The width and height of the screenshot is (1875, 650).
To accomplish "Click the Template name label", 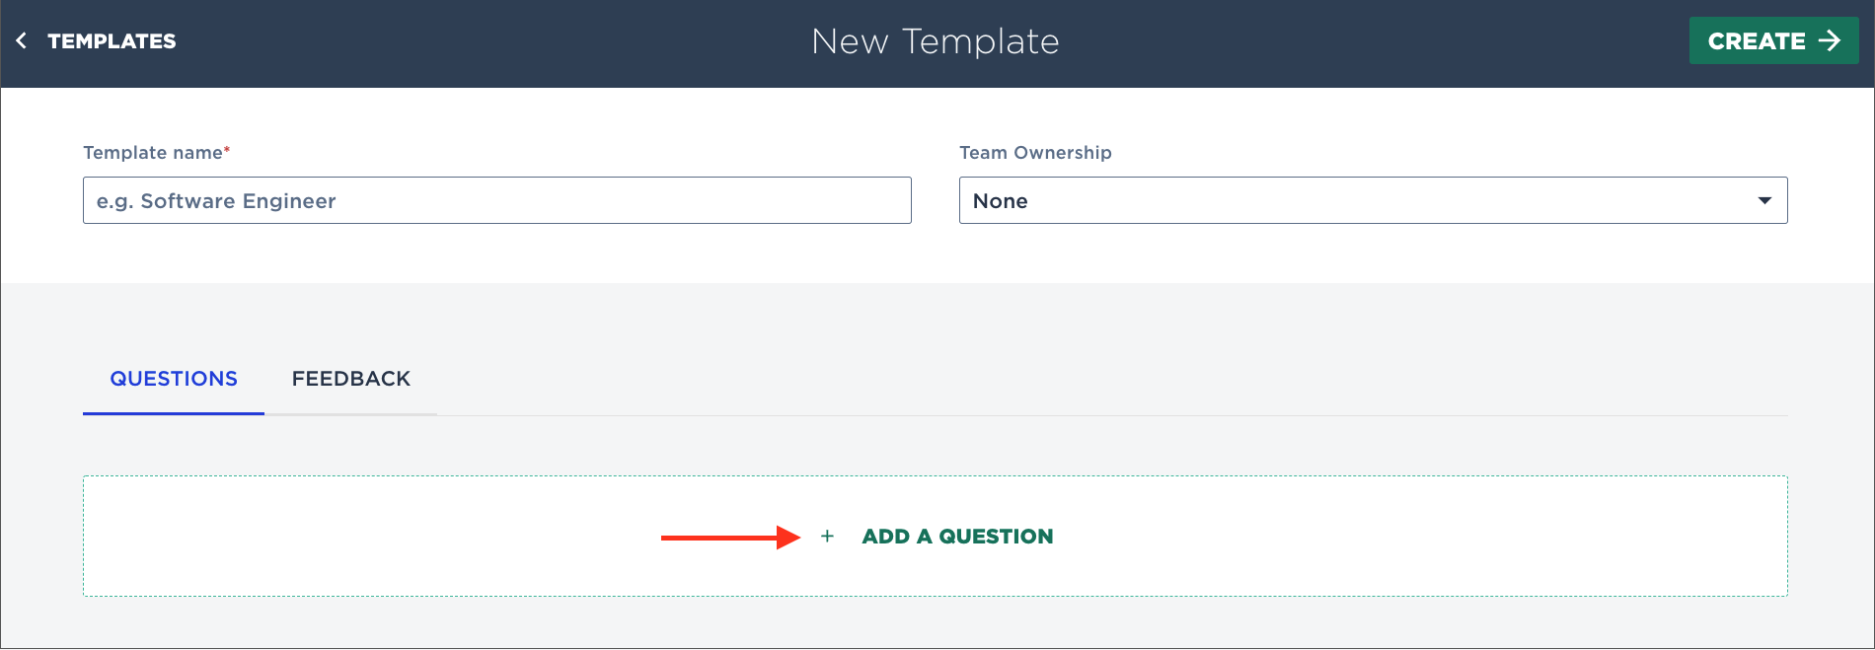I will tap(153, 153).
